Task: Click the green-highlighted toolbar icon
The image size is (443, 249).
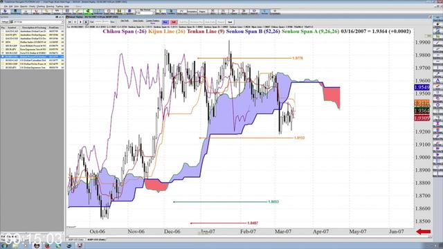Action: [x=88, y=11]
